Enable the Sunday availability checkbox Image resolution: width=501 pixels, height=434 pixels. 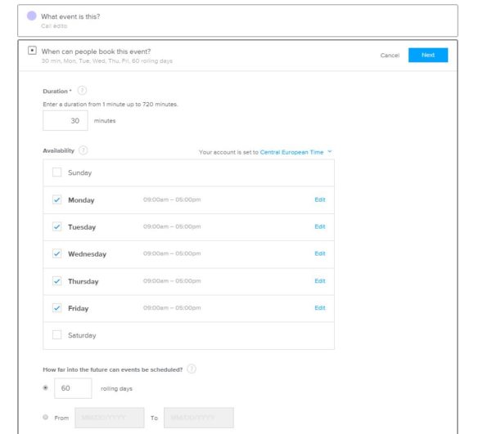[x=56, y=172]
